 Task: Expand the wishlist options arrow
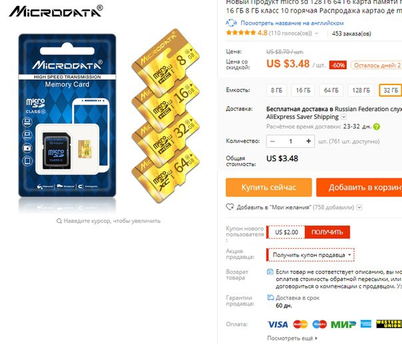(359, 207)
